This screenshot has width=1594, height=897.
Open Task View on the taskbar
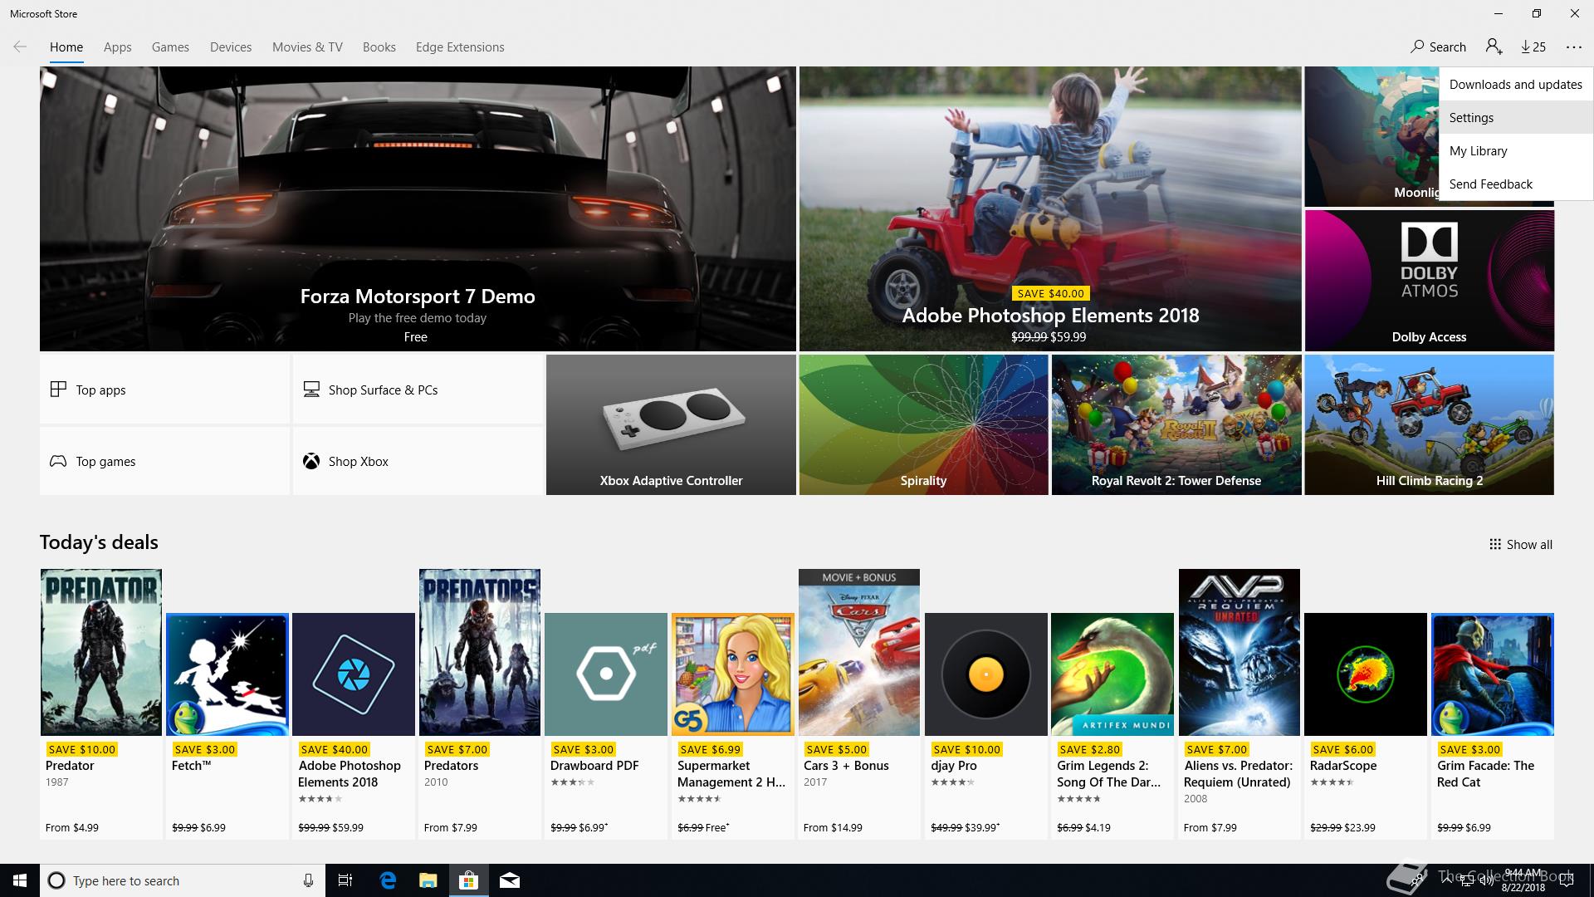(x=345, y=880)
